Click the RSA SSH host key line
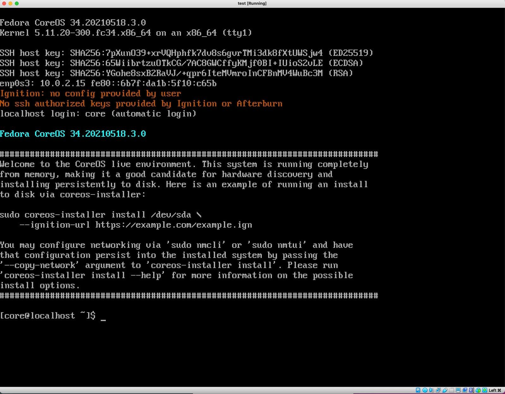The height and width of the screenshot is (394, 505). [x=177, y=73]
